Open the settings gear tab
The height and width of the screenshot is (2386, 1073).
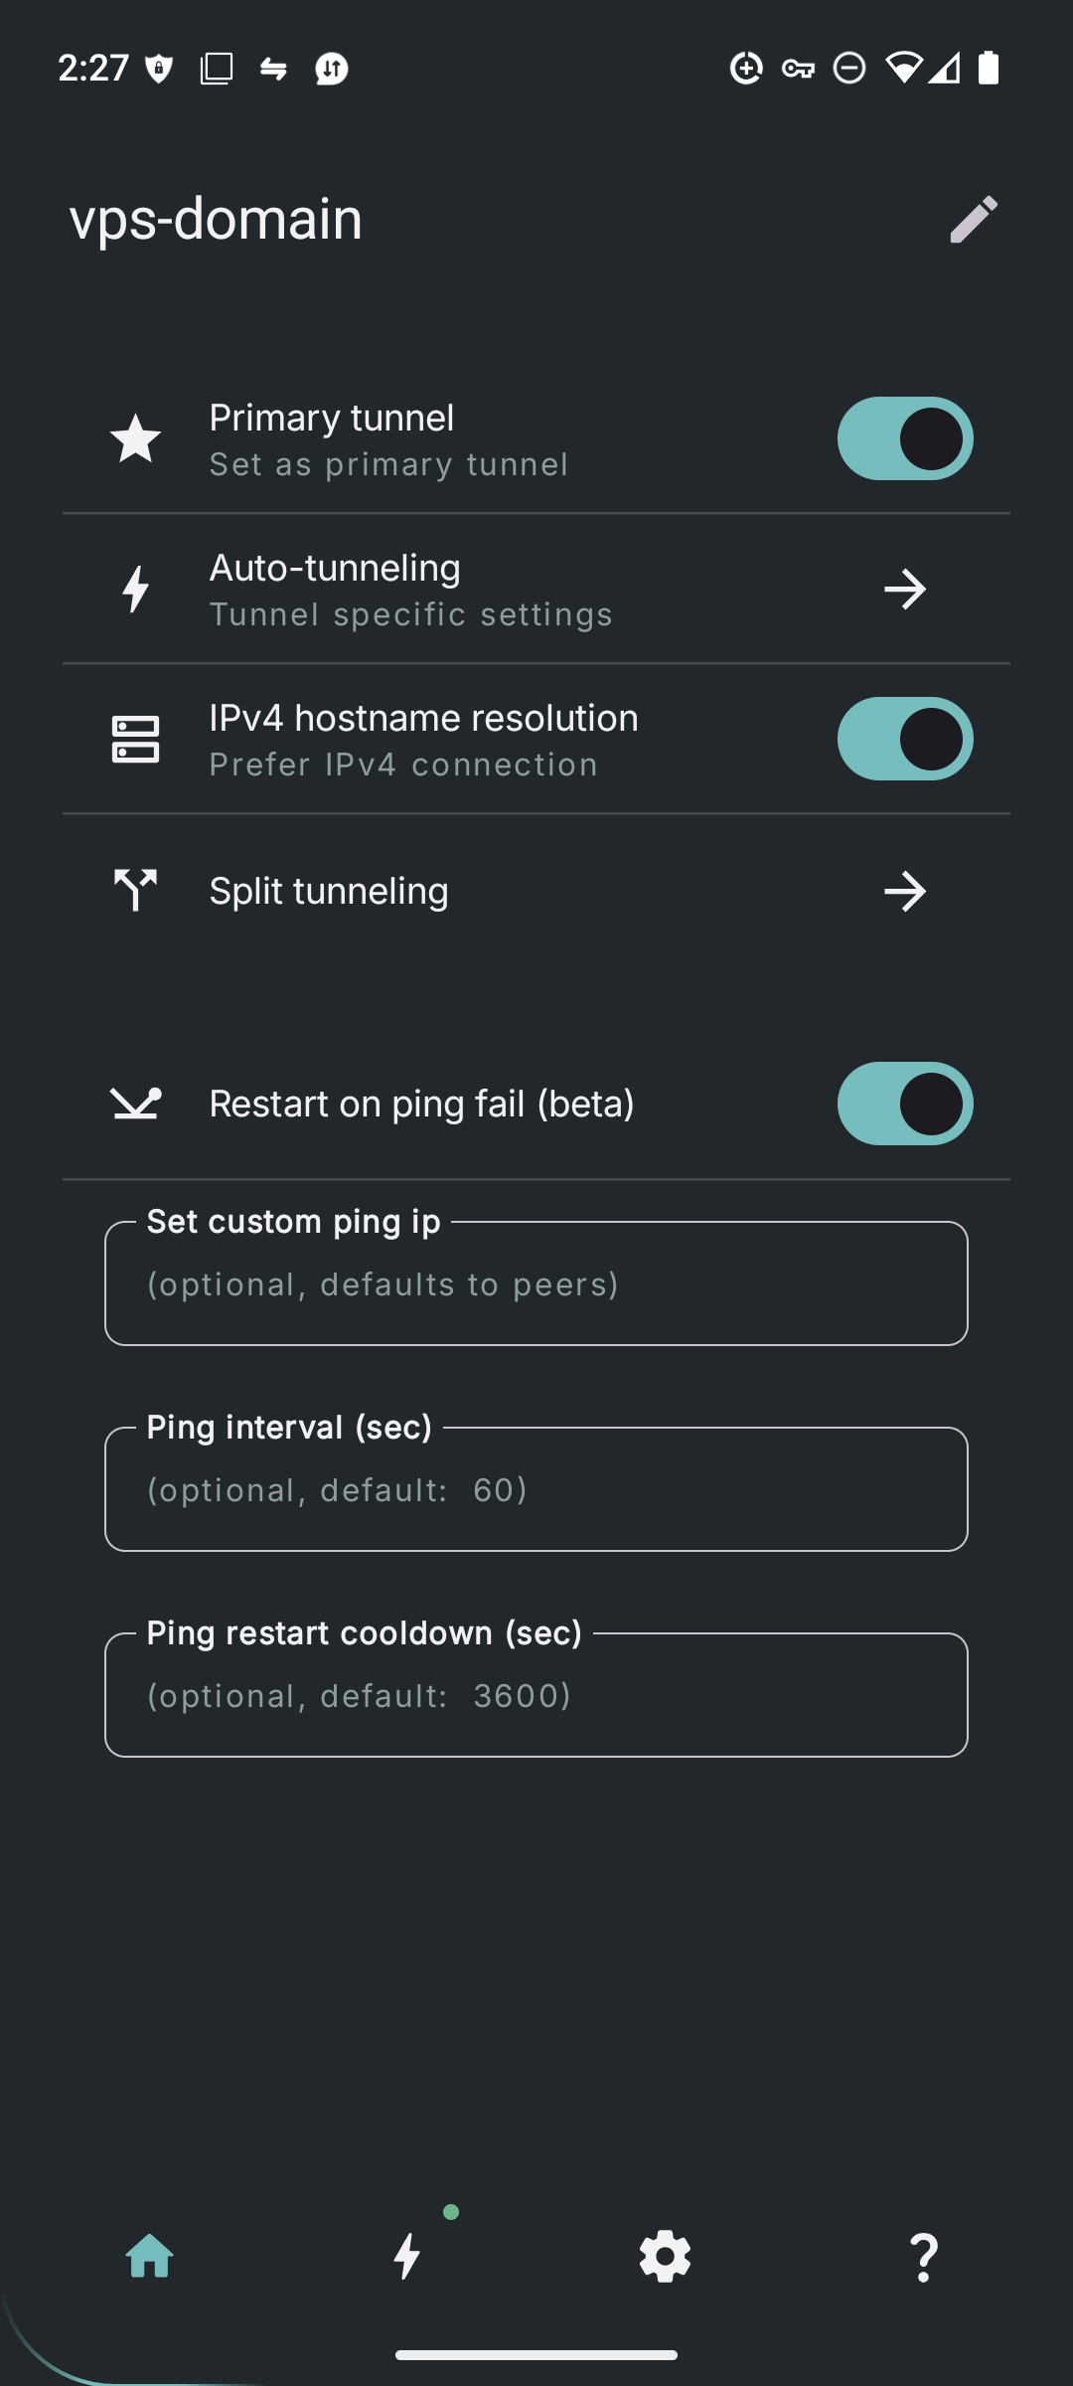tap(665, 2257)
